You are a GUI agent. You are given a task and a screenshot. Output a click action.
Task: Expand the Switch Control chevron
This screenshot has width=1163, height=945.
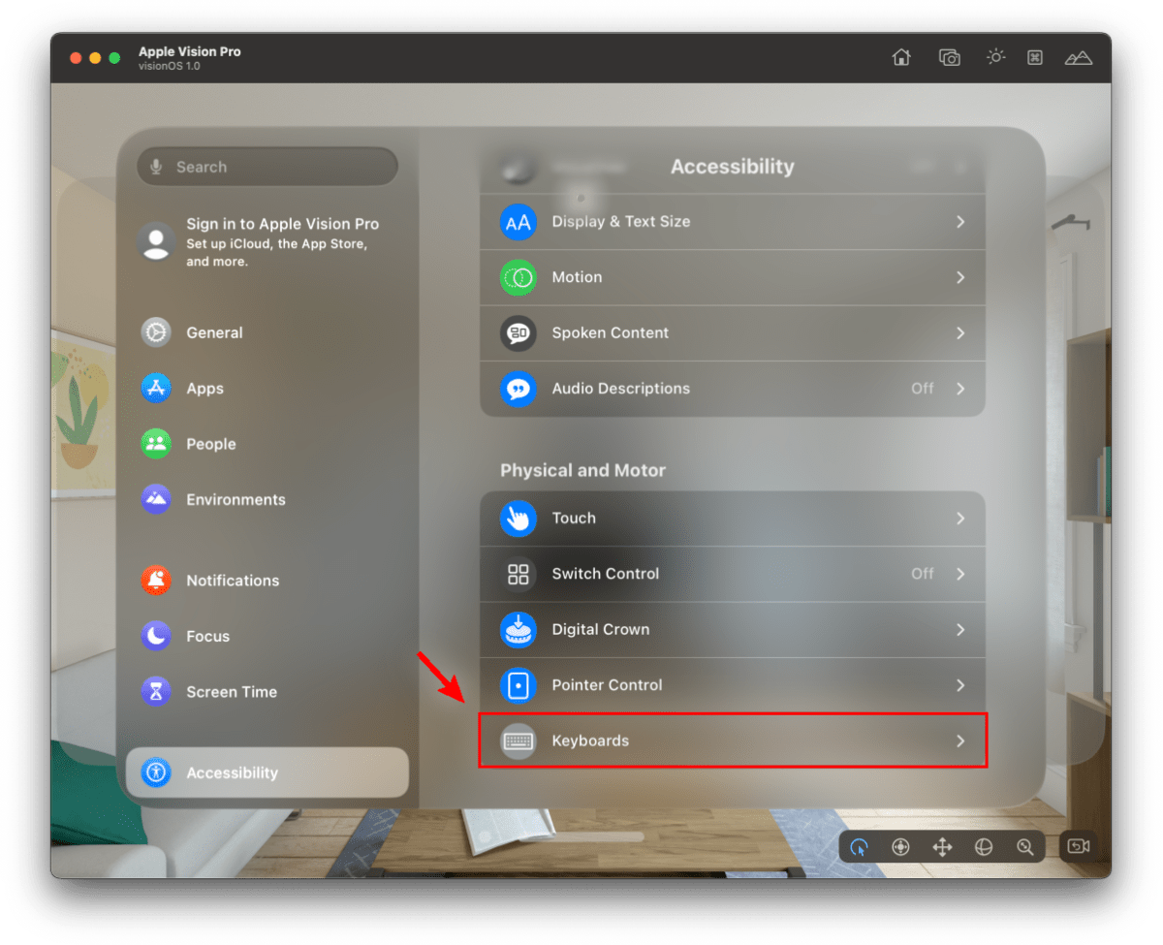[960, 574]
